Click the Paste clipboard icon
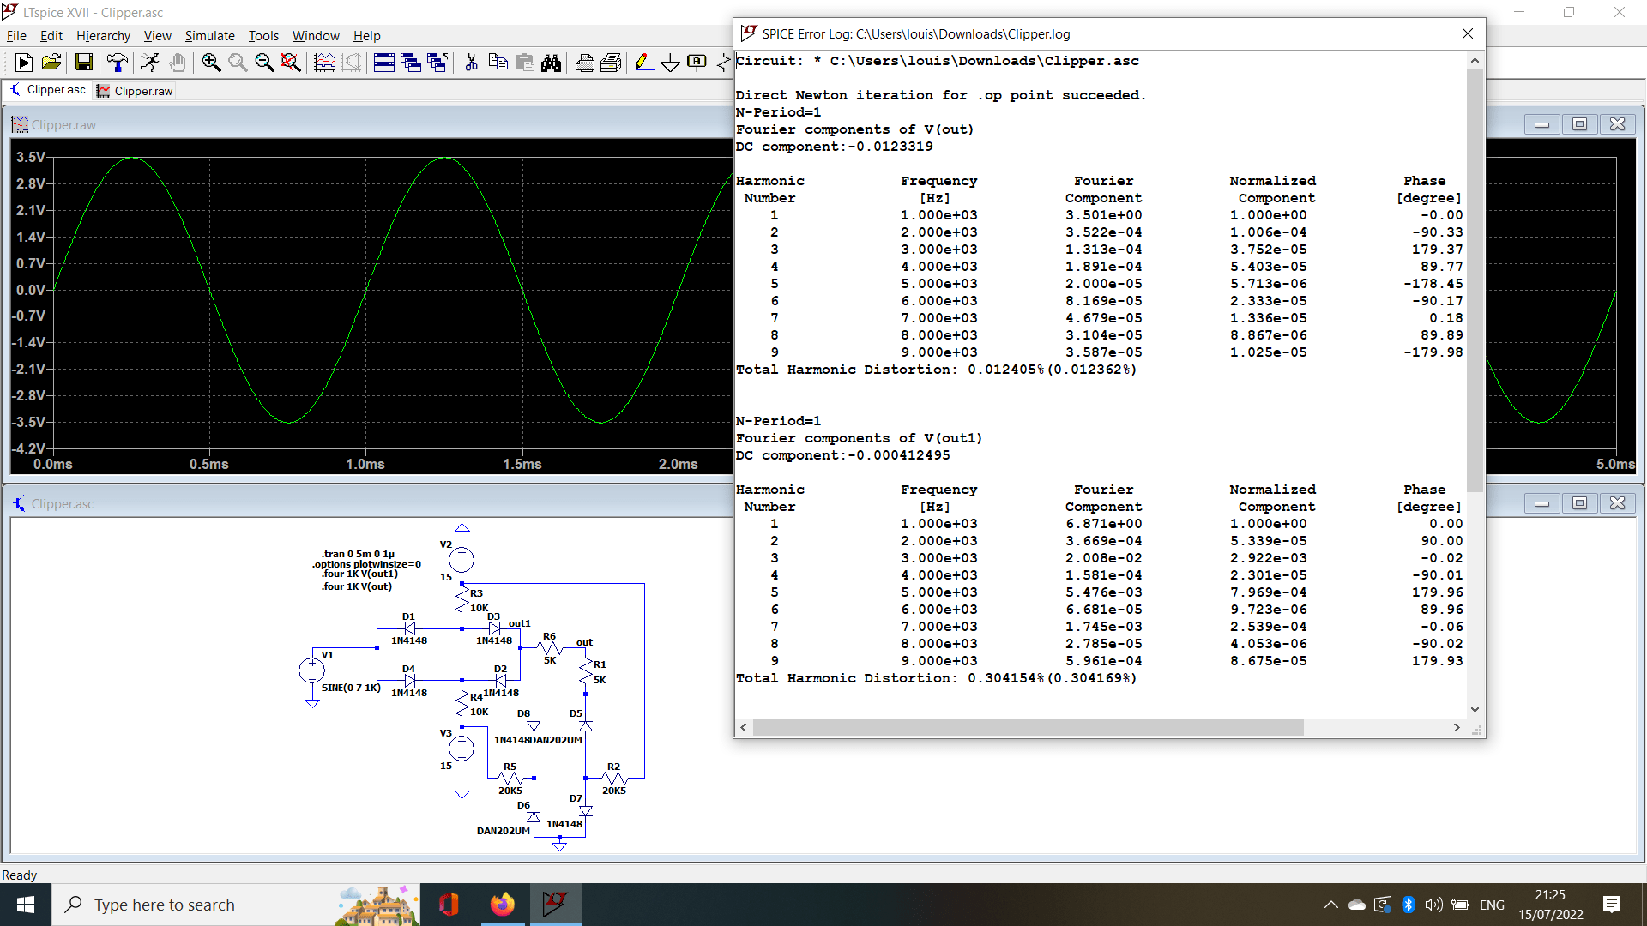 (x=524, y=63)
